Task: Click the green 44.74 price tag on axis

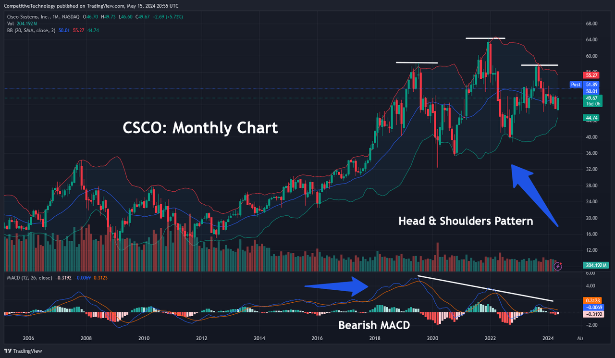Action: 590,118
